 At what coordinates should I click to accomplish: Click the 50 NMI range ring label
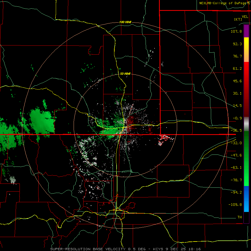coord(125,74)
